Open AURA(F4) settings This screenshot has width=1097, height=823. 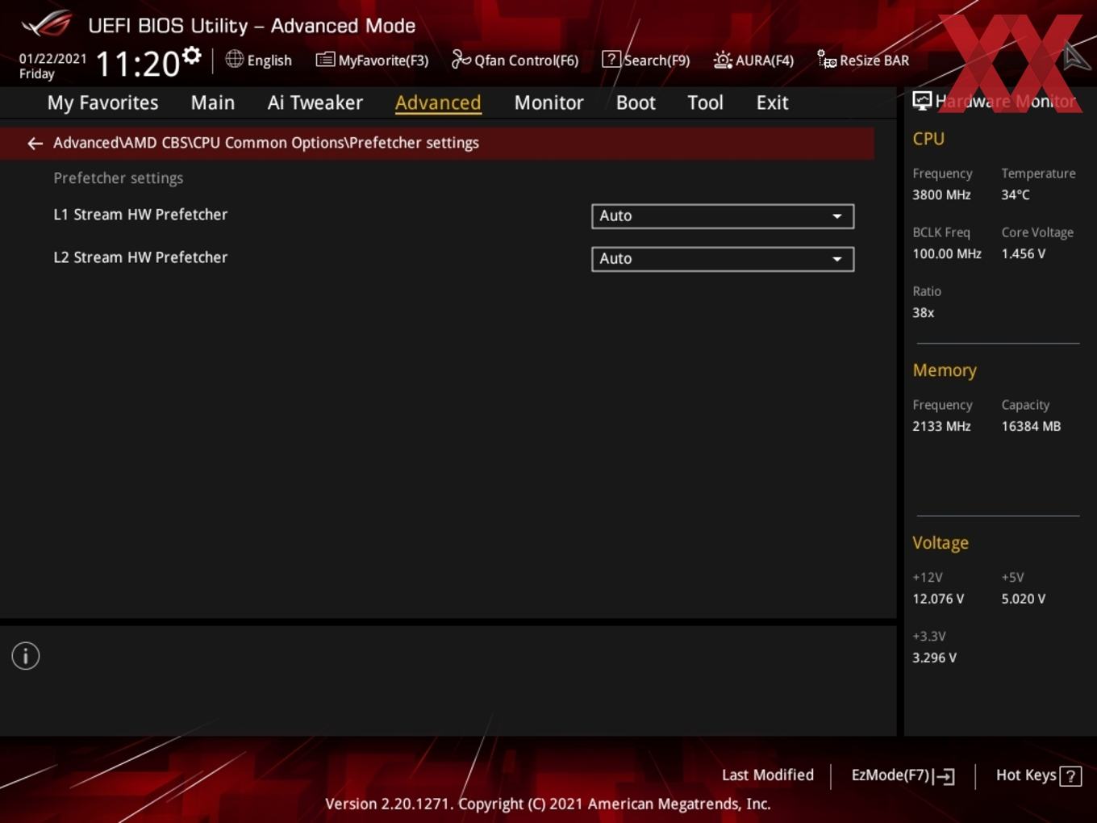coord(753,60)
